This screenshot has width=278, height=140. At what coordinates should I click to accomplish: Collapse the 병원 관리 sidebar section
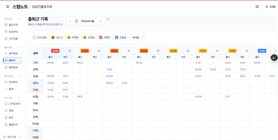19,48
